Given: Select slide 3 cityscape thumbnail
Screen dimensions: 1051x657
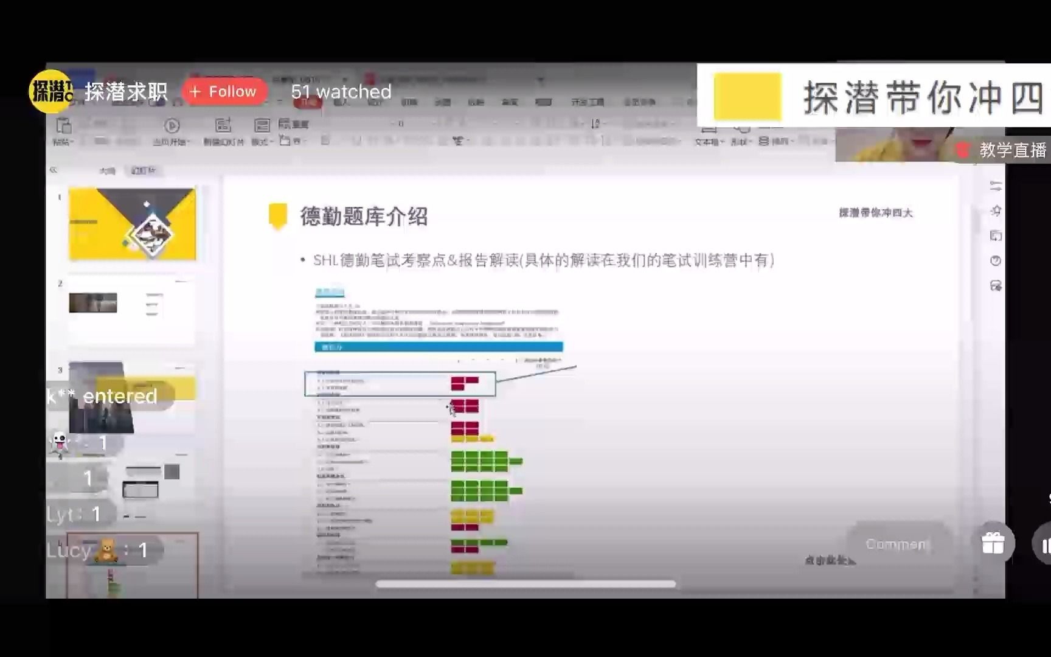Looking at the screenshot, I should tap(133, 397).
